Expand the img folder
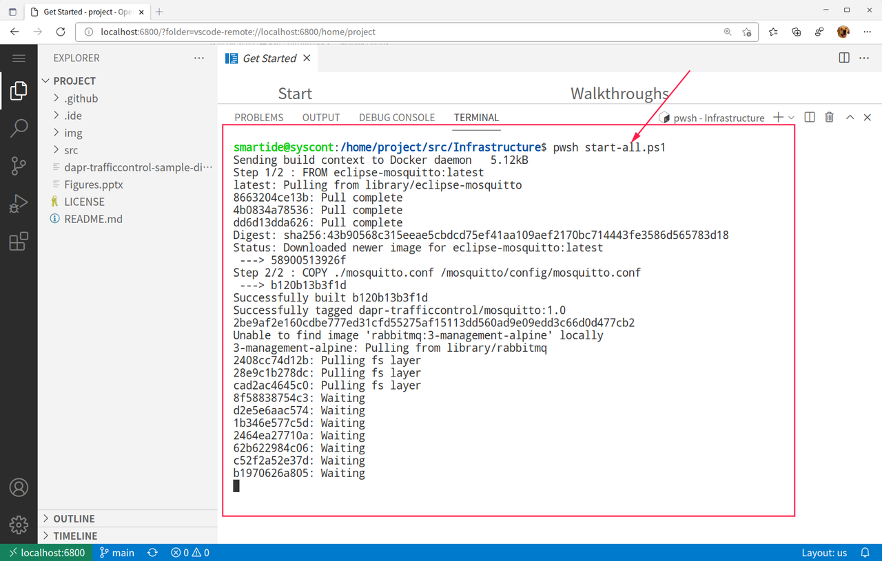Viewport: 882px width, 561px height. (x=127, y=133)
